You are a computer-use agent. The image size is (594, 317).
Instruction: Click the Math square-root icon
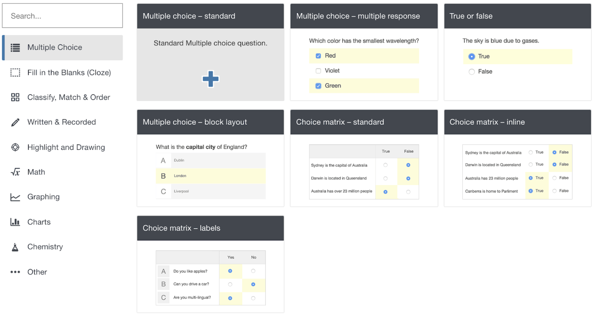pos(15,172)
